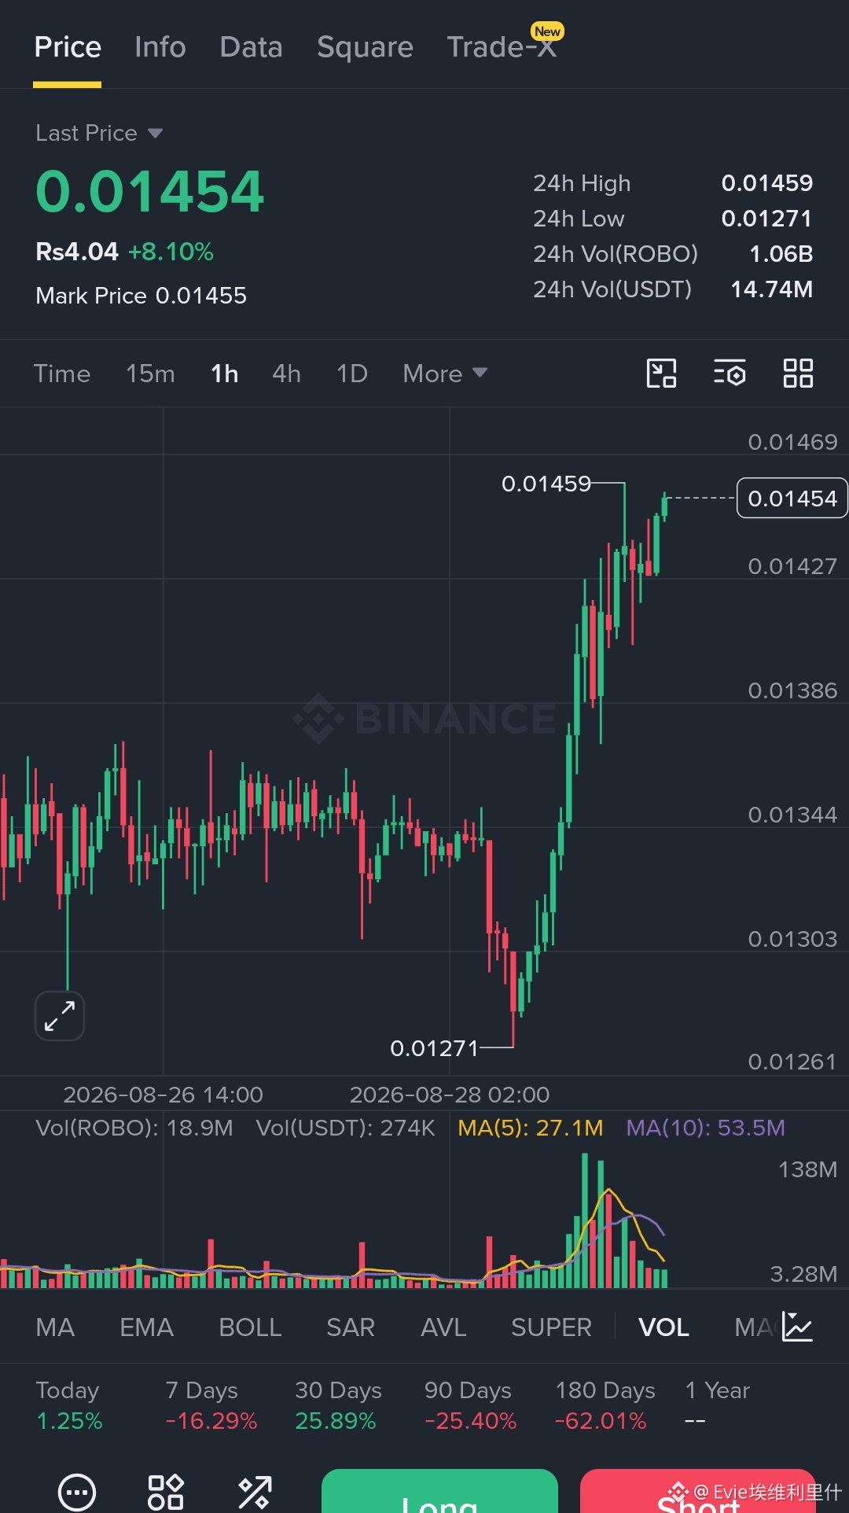Open the percent tools icon at bottom
849x1513 pixels.
[255, 1492]
